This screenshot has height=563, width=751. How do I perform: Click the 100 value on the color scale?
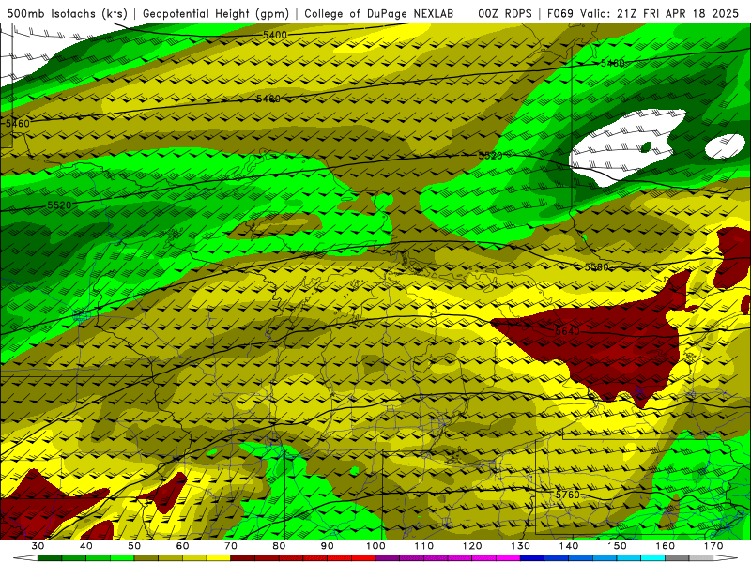coord(375,546)
